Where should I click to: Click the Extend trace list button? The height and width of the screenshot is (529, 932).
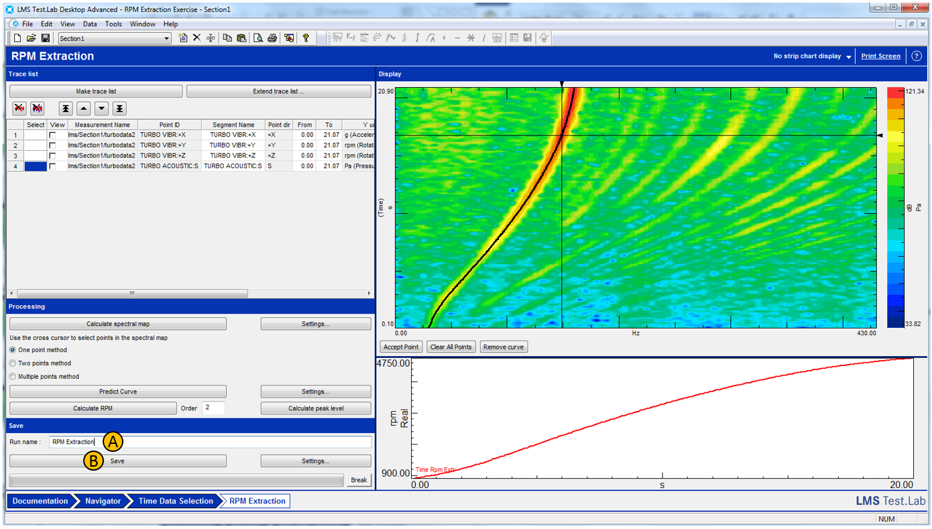click(279, 91)
